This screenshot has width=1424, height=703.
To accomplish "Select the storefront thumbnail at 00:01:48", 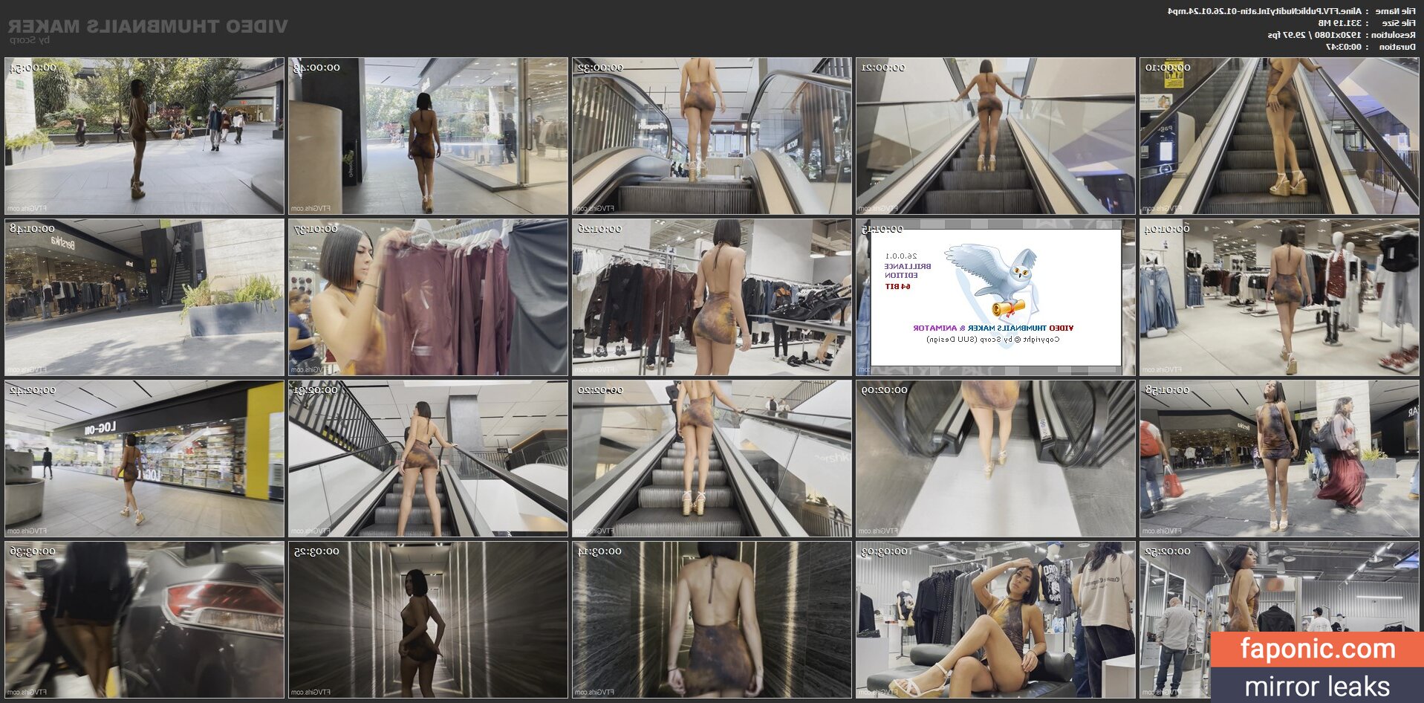I will [144, 297].
